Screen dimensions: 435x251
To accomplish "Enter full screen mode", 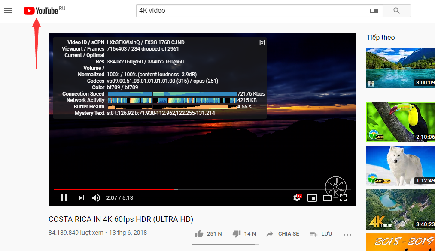I will point(343,198).
